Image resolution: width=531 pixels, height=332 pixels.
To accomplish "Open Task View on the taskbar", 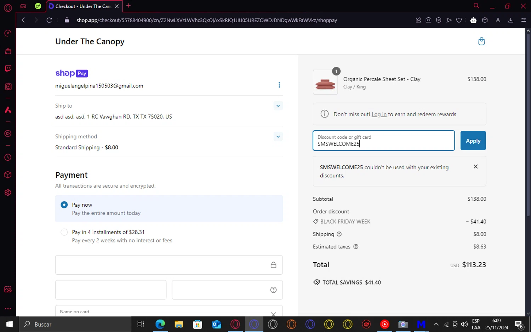I will [x=141, y=324].
